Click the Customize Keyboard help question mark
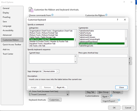The image size is (137, 111). pyautogui.click(x=117, y=20)
